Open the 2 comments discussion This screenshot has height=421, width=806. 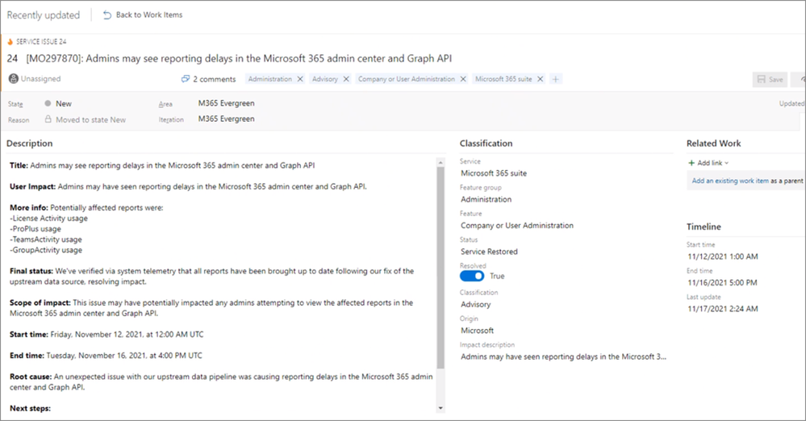click(x=209, y=79)
